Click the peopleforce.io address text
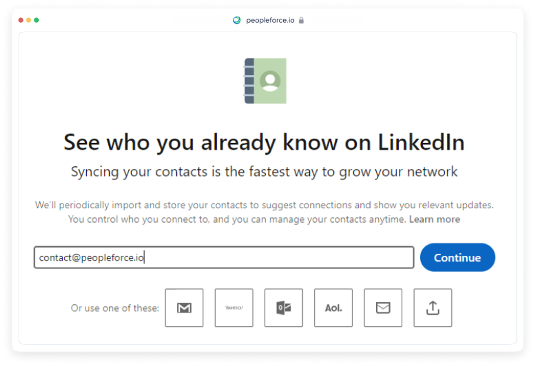The image size is (535, 366). (270, 20)
